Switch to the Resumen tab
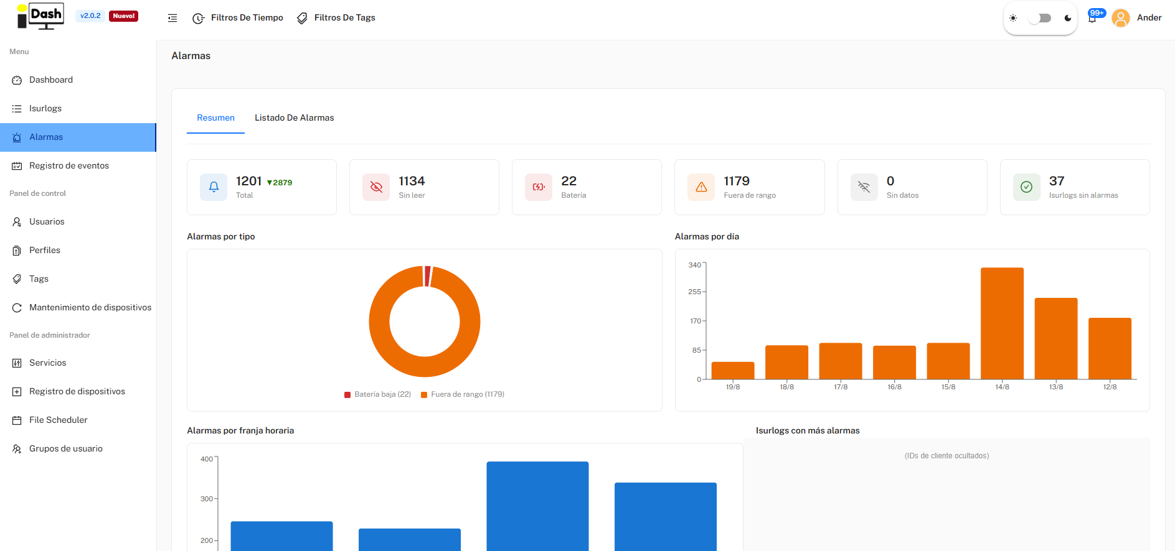The height and width of the screenshot is (551, 1175). click(215, 118)
